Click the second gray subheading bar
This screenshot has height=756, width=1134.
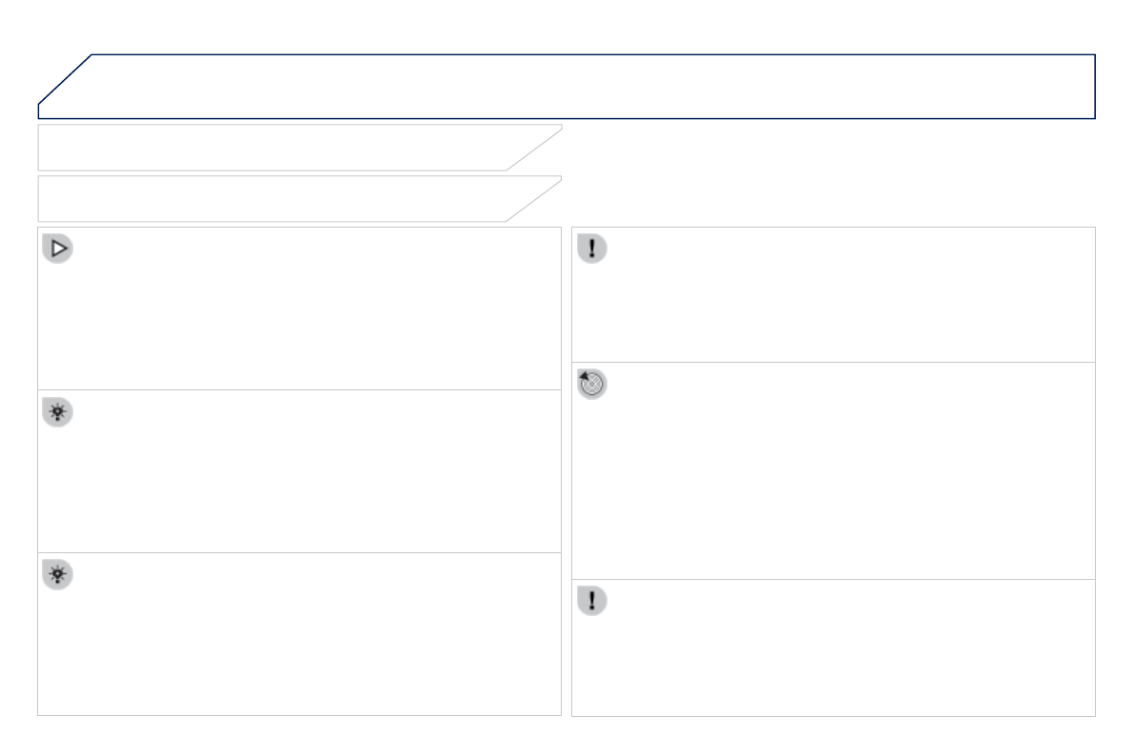point(276,199)
